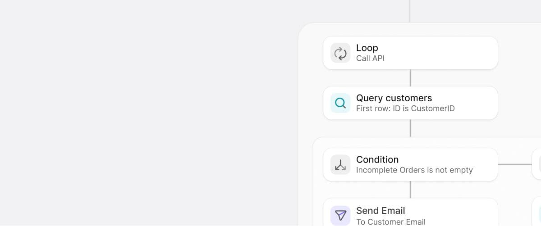Click the Loop node's circular arrows icon
Viewport: 541px width, 226px height.
(340, 53)
